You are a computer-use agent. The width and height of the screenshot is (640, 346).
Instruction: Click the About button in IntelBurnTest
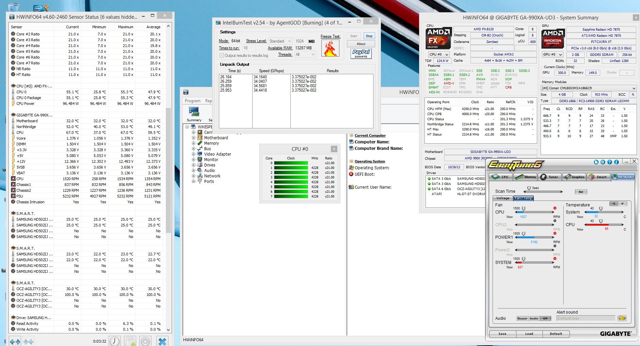point(361,44)
